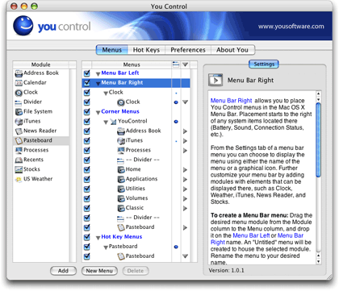Select the Settings tab
This screenshot has height=291, width=339.
pos(264,64)
